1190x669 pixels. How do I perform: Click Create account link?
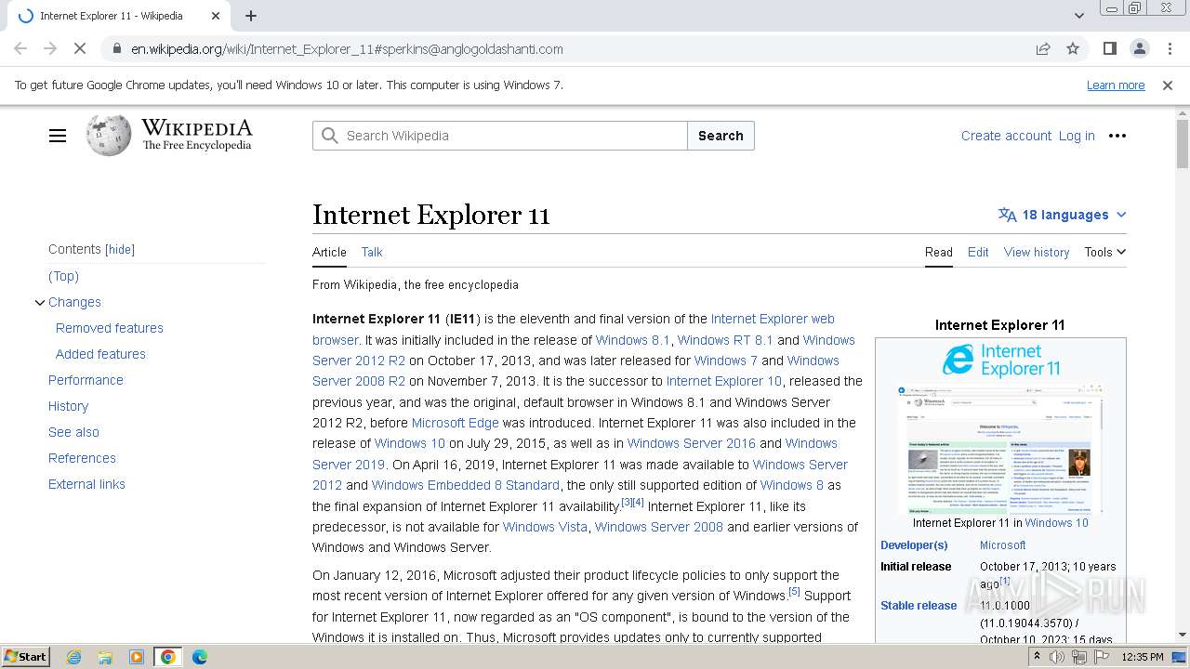coord(1006,136)
